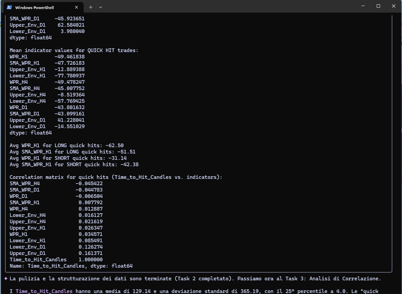This screenshot has width=402, height=294.
Task: Click the Upper_Env_H4 mean value -8.519364
Action: point(71,95)
